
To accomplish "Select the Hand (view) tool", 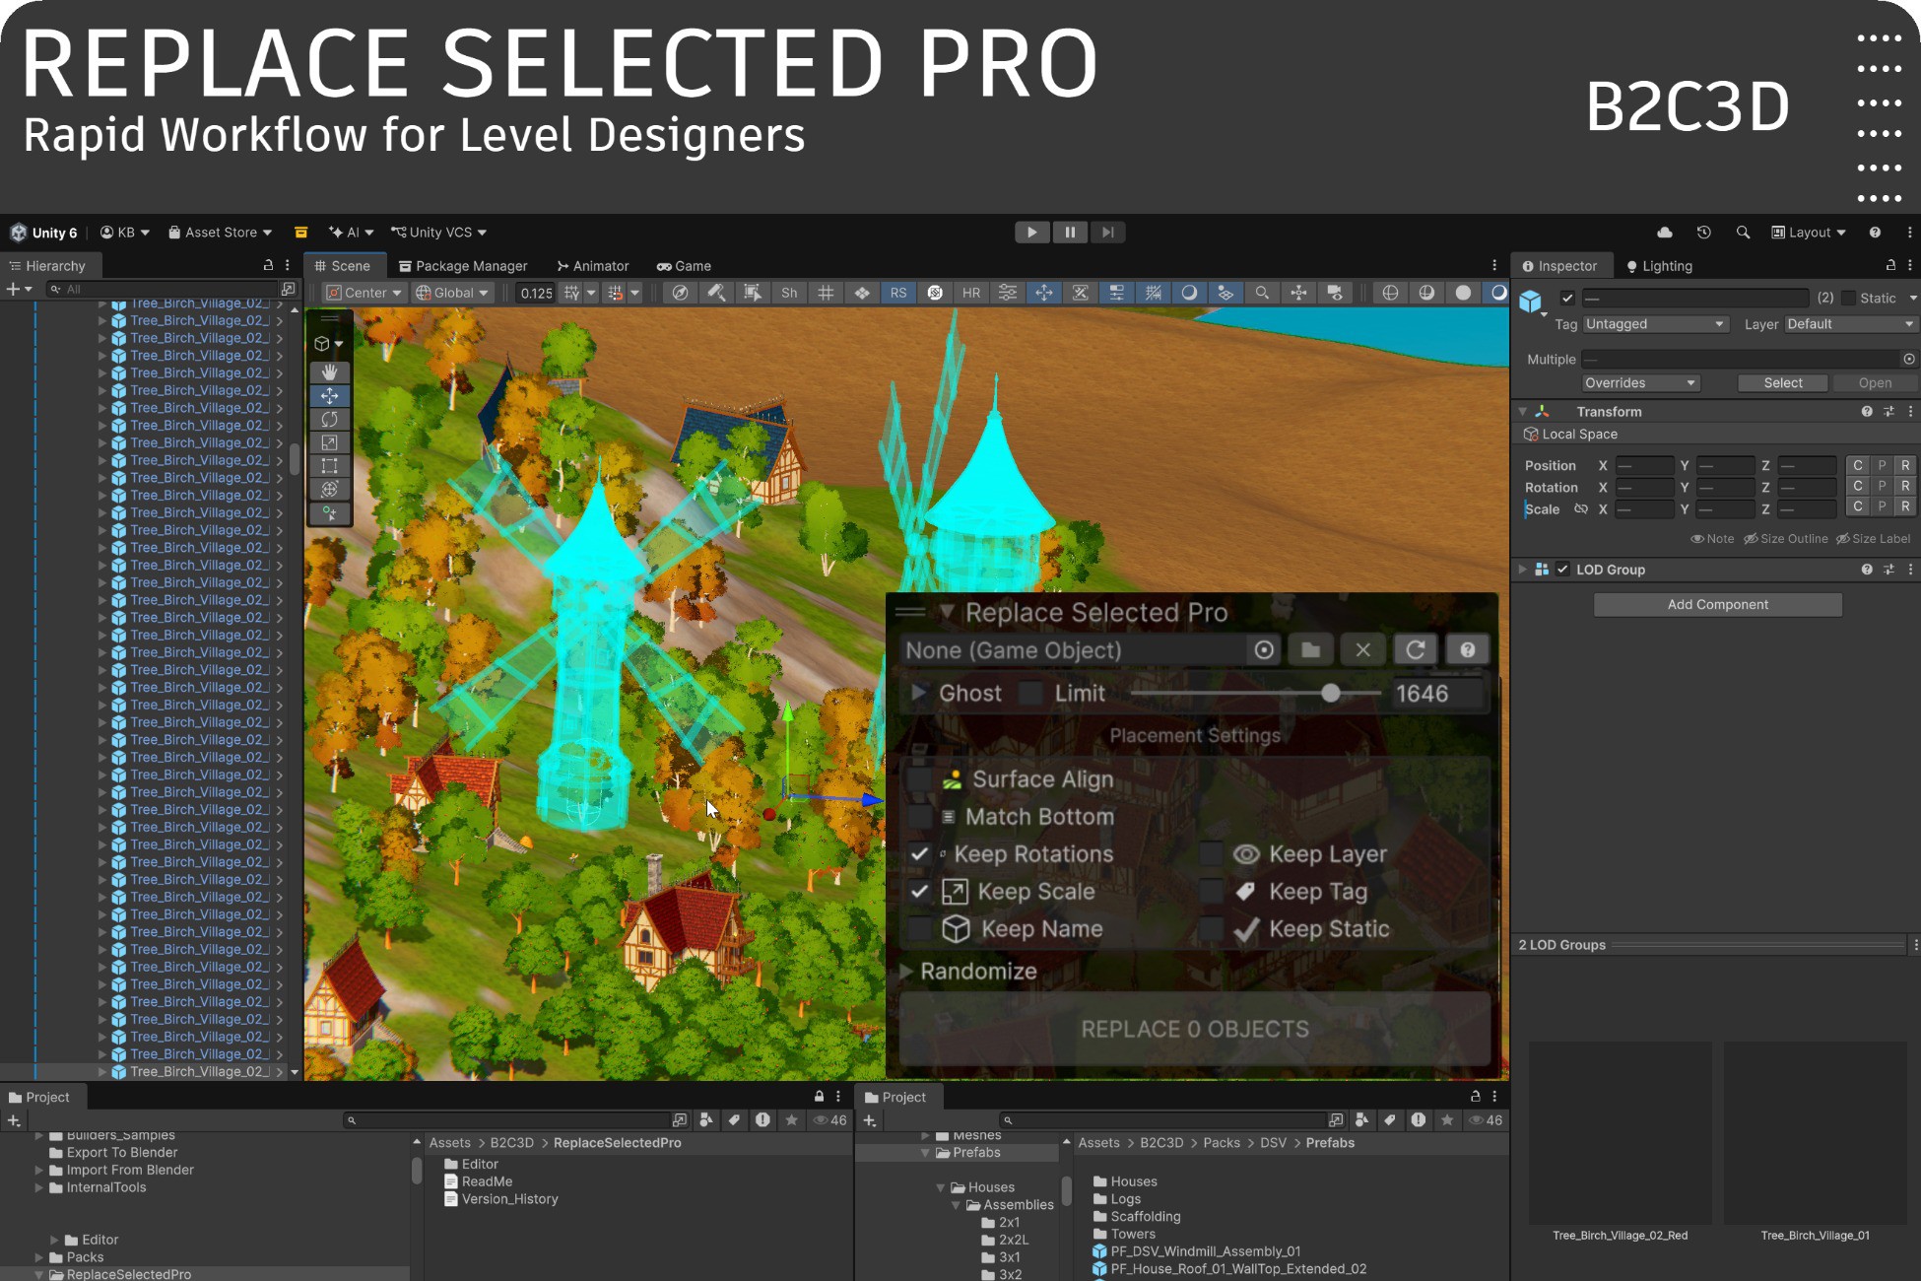I will (329, 372).
